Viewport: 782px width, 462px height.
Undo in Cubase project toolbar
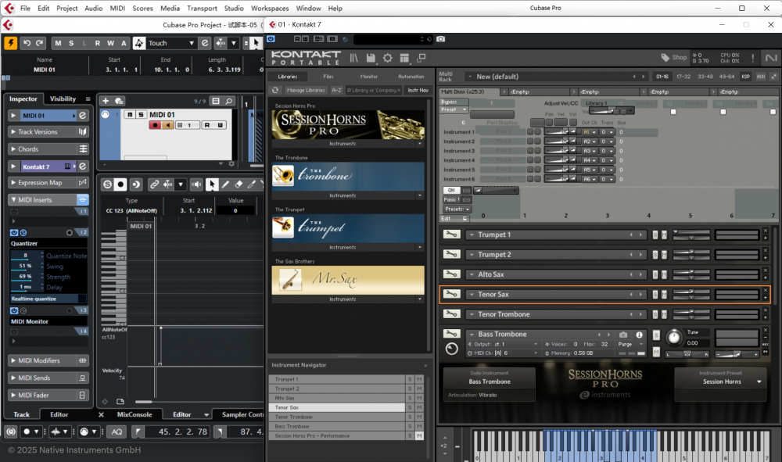27,43
